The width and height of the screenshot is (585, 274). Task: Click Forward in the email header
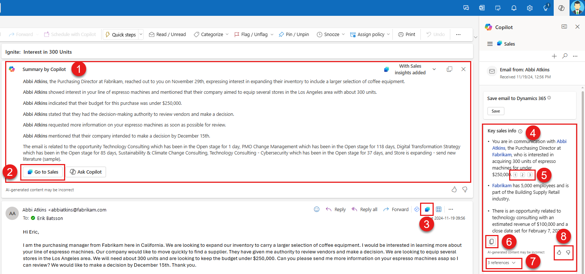click(x=396, y=209)
